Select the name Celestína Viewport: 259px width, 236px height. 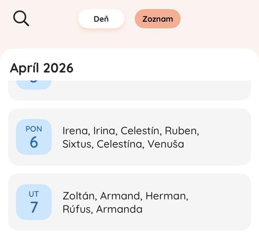pyautogui.click(x=120, y=144)
